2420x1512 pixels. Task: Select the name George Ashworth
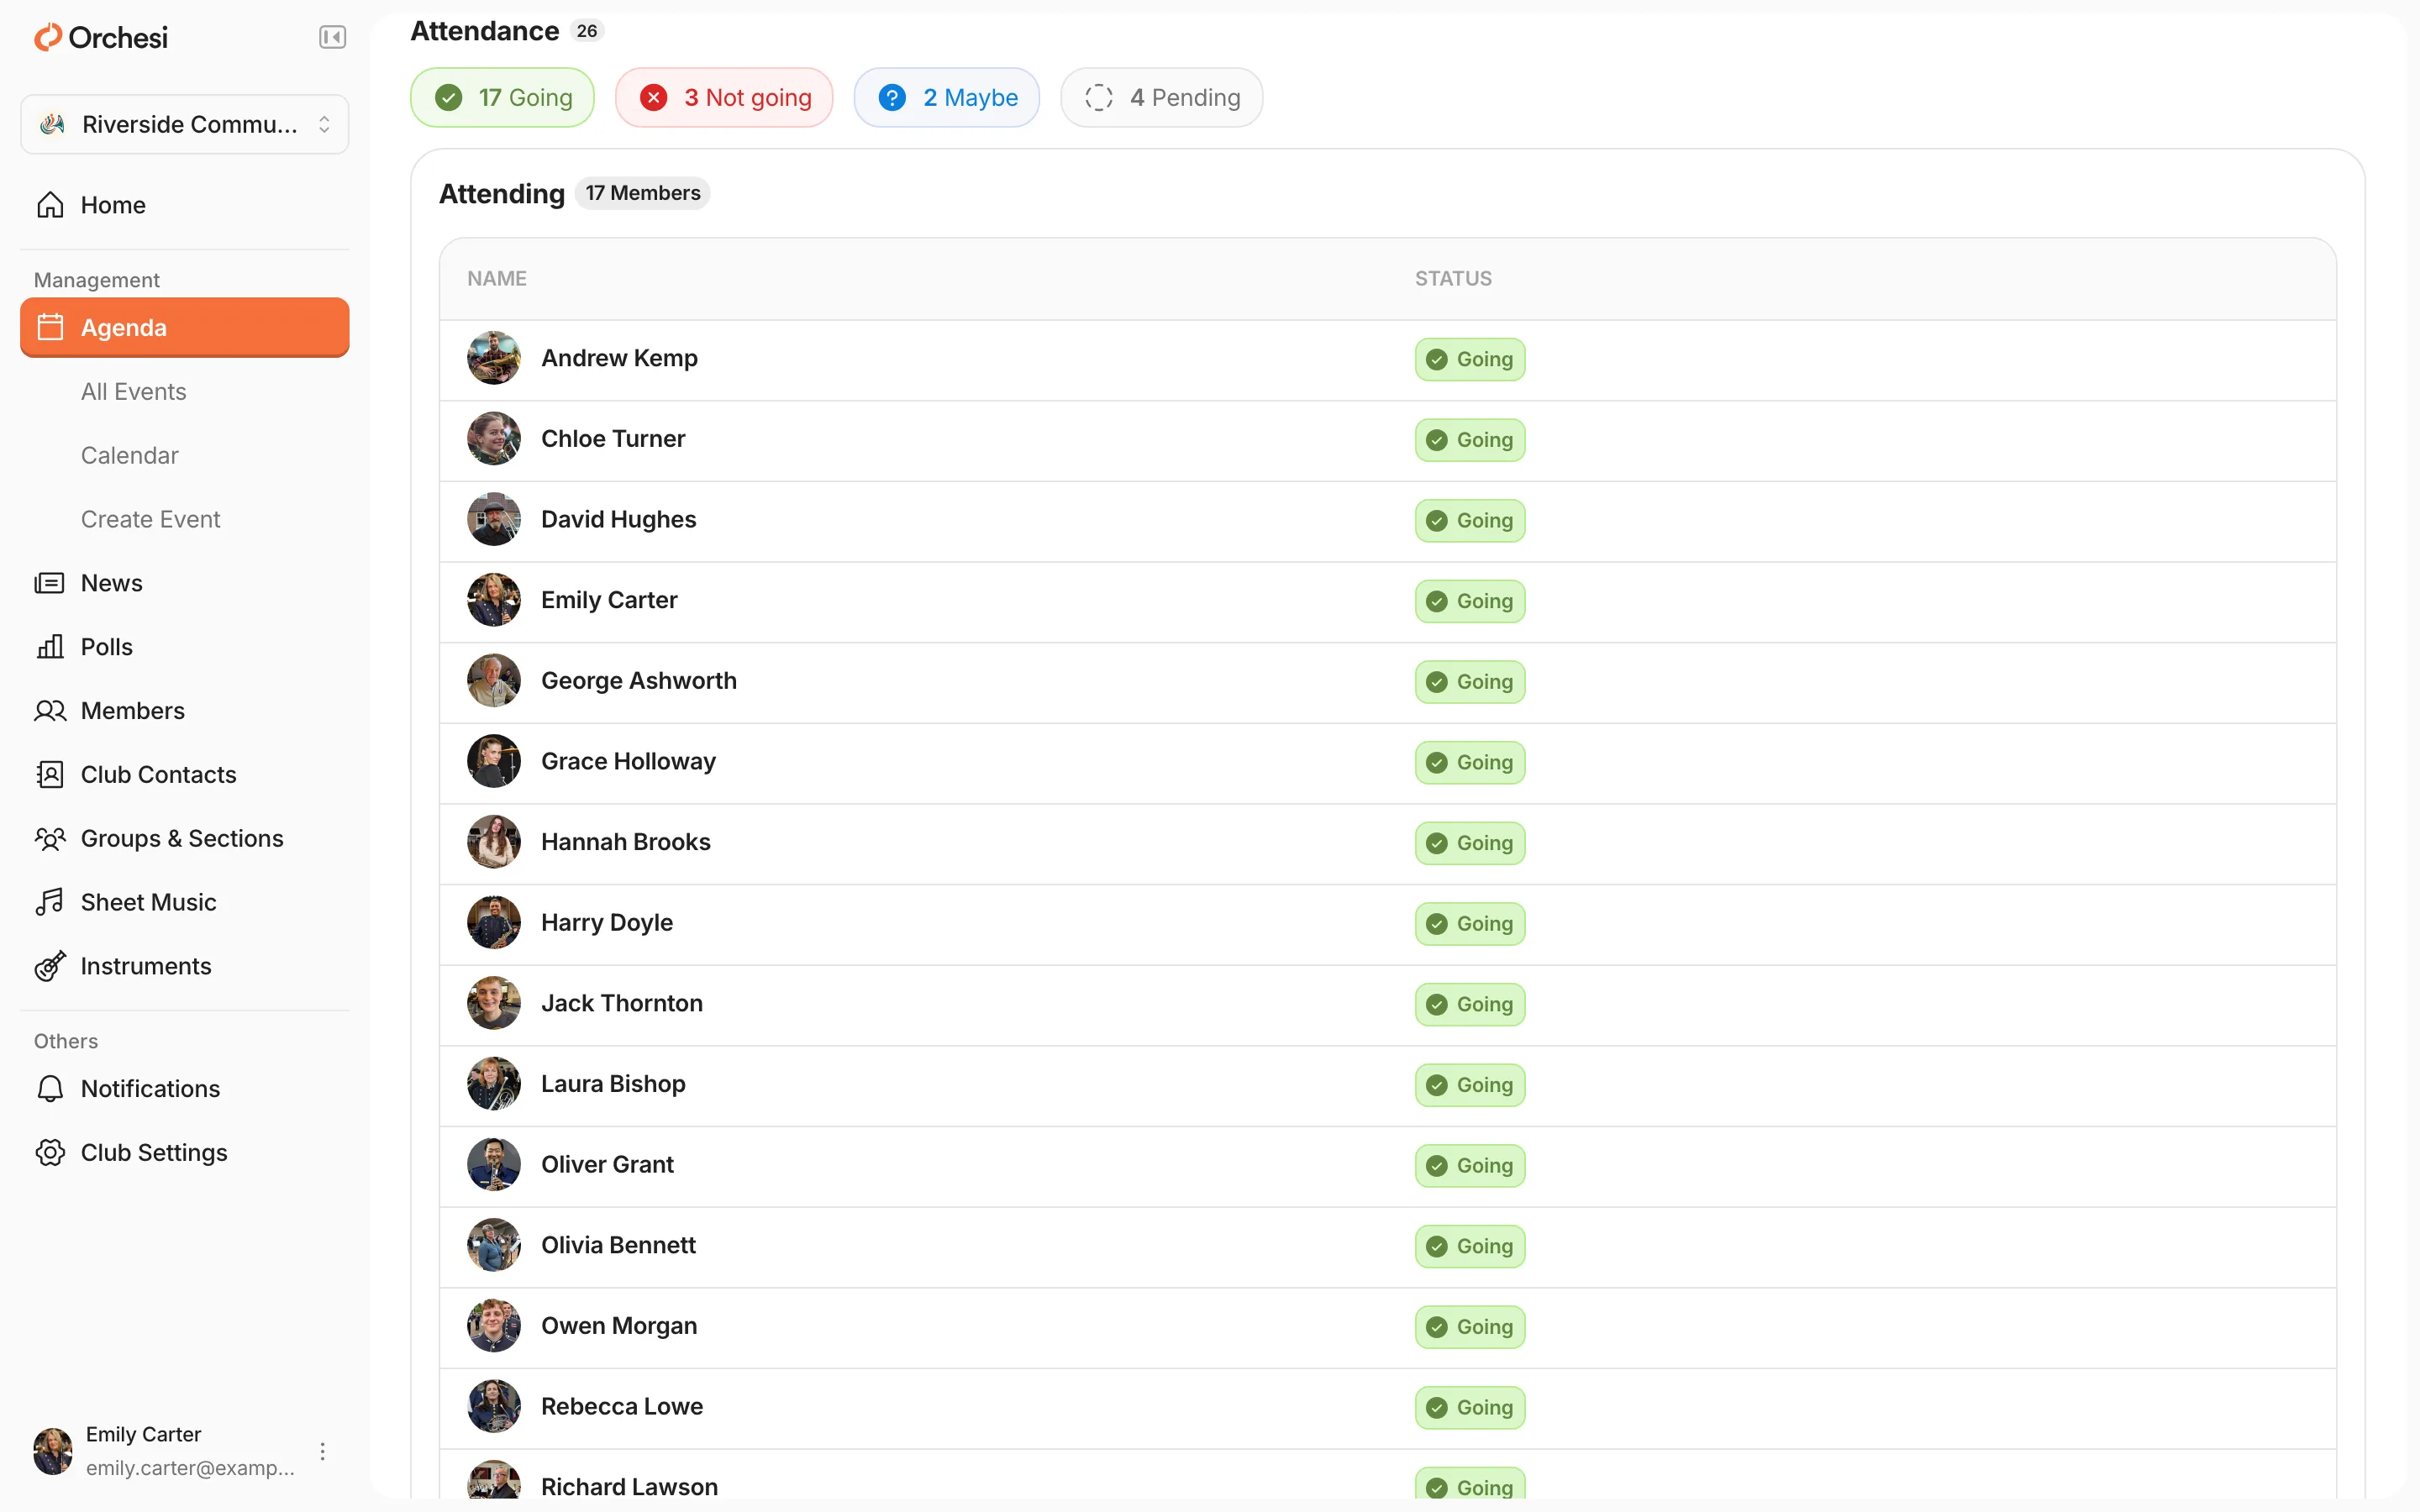pyautogui.click(x=639, y=680)
